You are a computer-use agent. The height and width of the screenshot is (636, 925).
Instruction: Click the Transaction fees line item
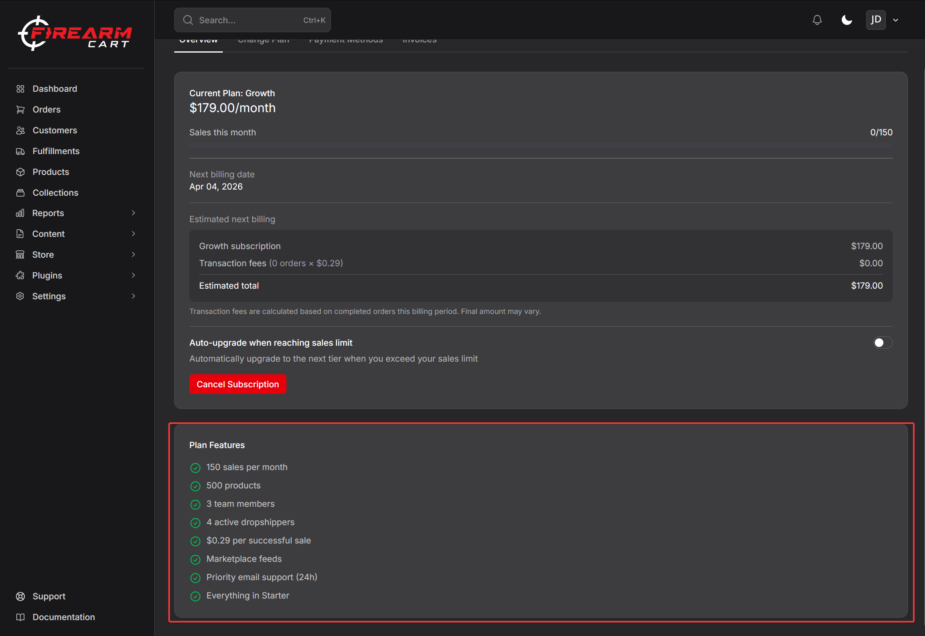pyautogui.click(x=541, y=263)
